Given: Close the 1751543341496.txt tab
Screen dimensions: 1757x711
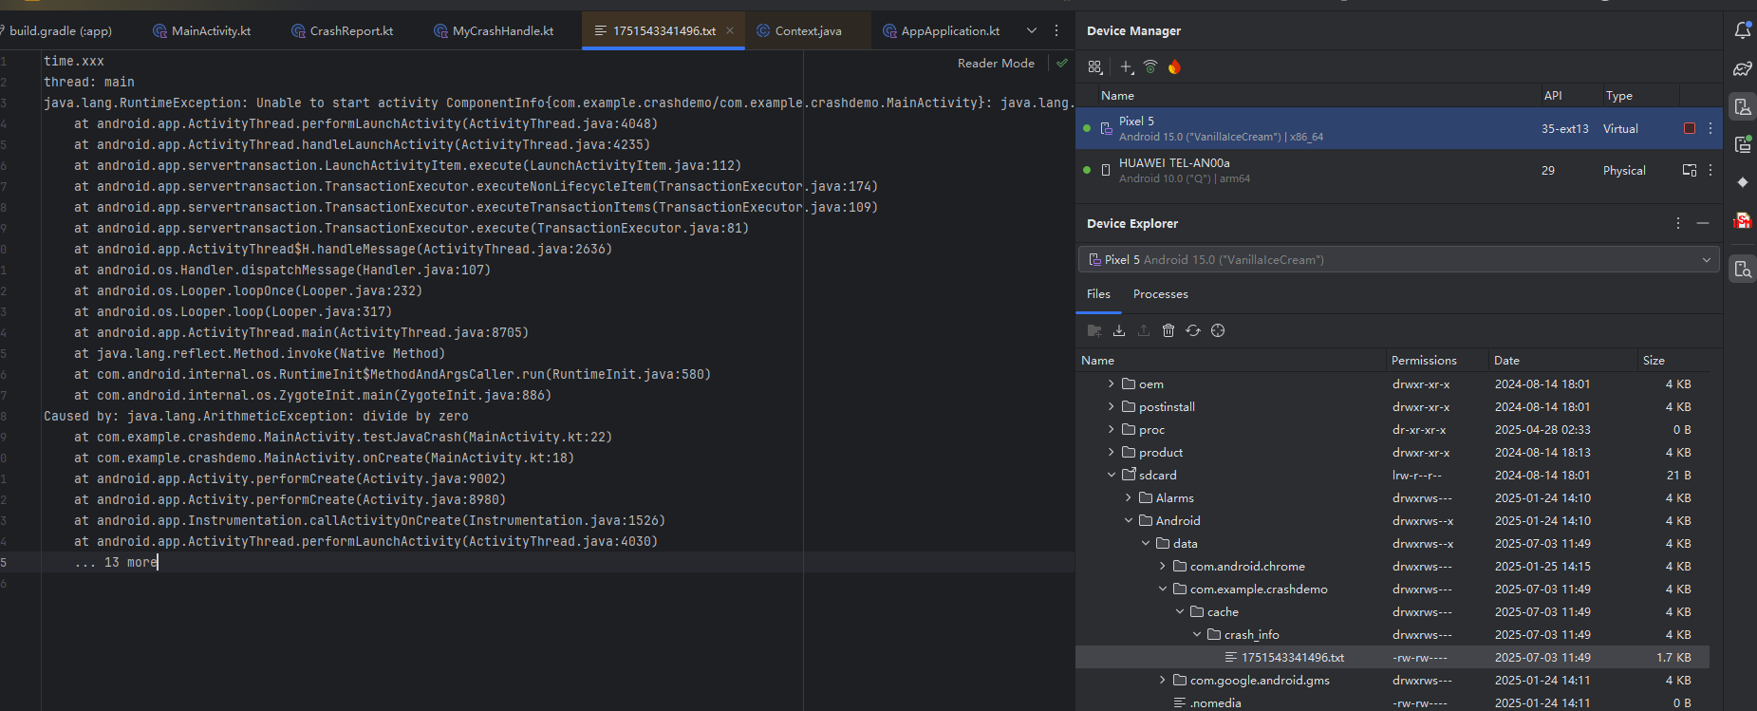Looking at the screenshot, I should tap(730, 30).
